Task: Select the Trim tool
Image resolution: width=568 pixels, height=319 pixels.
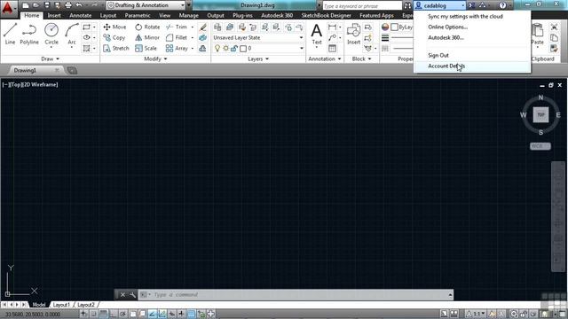Action: tap(177, 27)
